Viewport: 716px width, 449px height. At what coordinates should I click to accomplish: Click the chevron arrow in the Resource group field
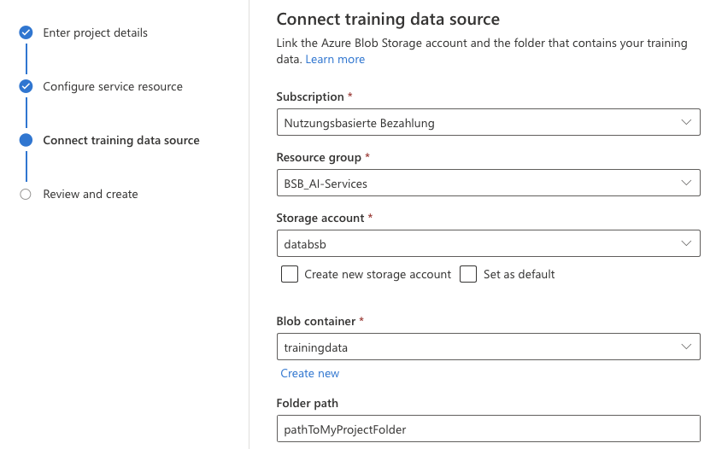coord(686,183)
